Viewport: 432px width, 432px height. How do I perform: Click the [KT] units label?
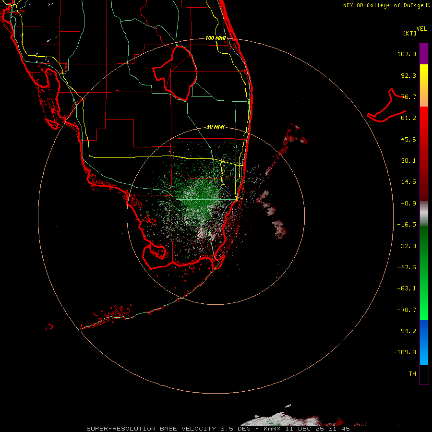(x=410, y=33)
